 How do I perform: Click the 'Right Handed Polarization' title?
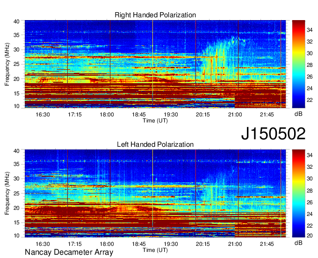[155, 15]
